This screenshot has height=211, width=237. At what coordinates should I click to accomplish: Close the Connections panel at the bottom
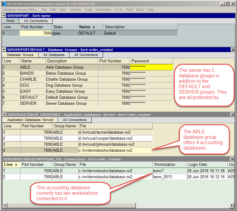click(232, 159)
